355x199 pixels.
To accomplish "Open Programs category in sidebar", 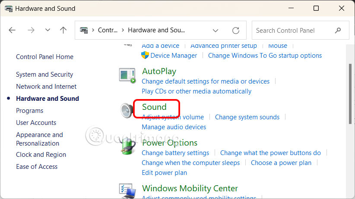I will tap(29, 111).
